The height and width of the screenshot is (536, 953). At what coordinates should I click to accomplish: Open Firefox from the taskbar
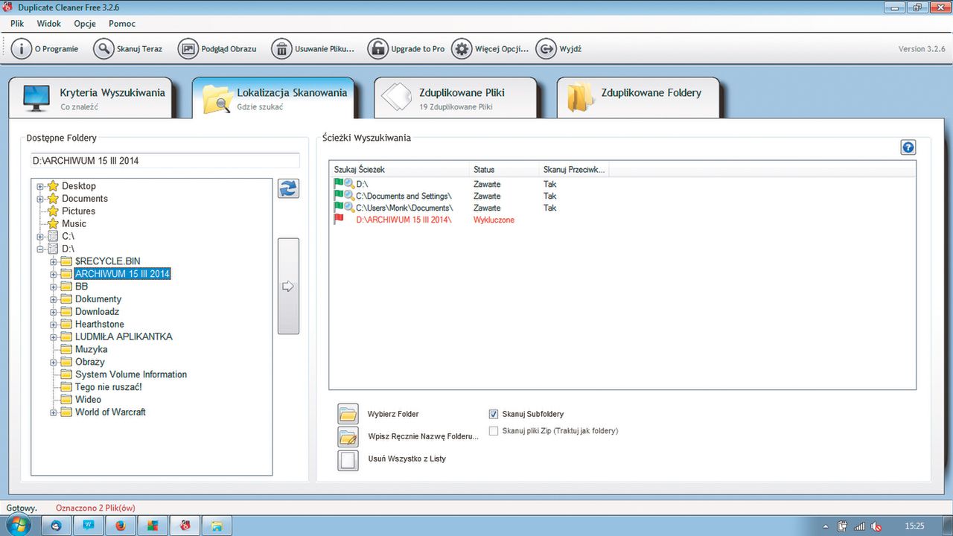coord(120,526)
